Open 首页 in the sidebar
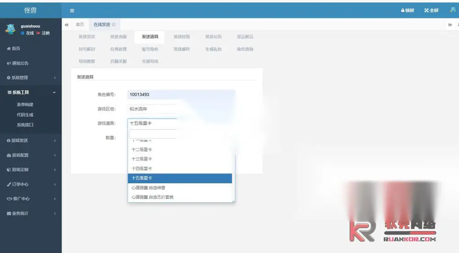The width and height of the screenshot is (459, 253). click(x=13, y=49)
